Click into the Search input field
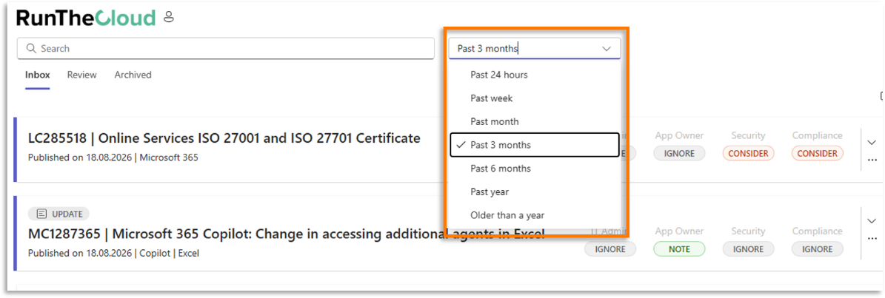This screenshot has height=298, width=885. pyautogui.click(x=226, y=49)
